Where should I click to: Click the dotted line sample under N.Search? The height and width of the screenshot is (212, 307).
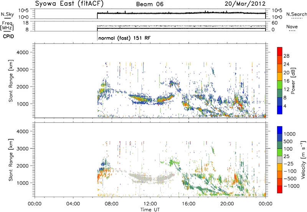tap(296, 18)
